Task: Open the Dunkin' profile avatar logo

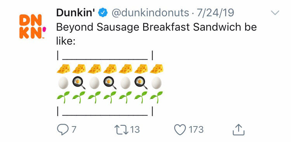Action: pyautogui.click(x=33, y=26)
